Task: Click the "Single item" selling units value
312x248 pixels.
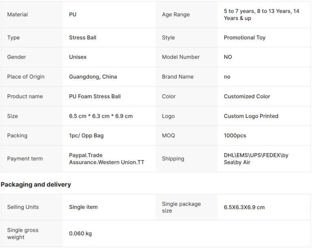Action: click(83, 207)
